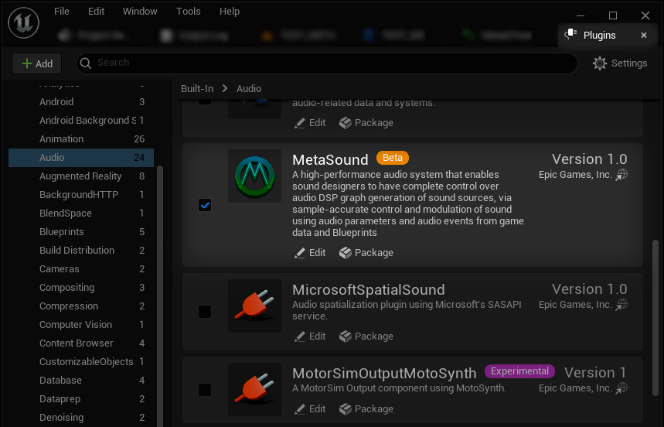Click the Add button

coord(36,63)
